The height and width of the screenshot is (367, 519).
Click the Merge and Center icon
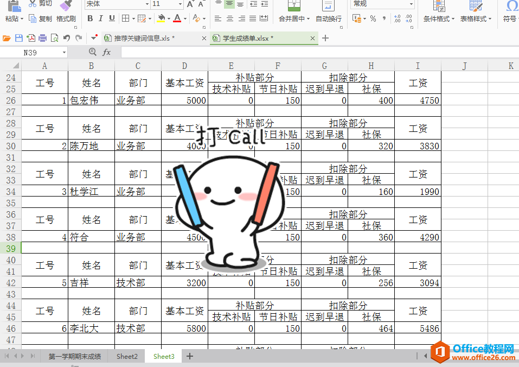(294, 5)
